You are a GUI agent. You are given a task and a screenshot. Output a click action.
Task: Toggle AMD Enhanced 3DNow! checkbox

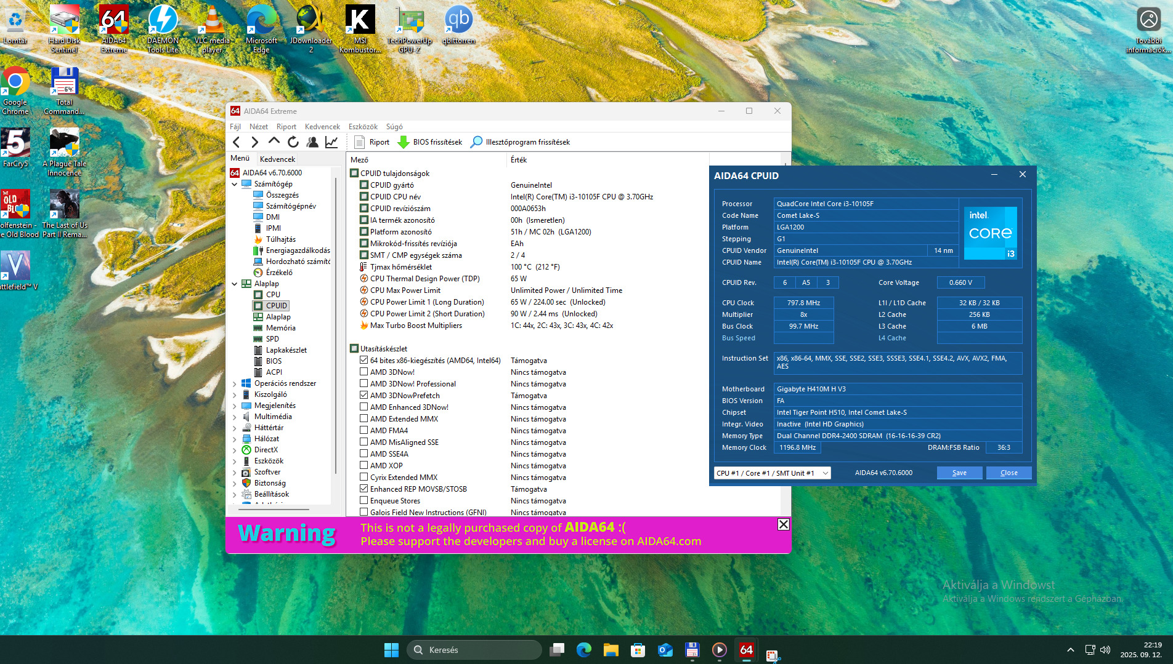pyautogui.click(x=364, y=407)
